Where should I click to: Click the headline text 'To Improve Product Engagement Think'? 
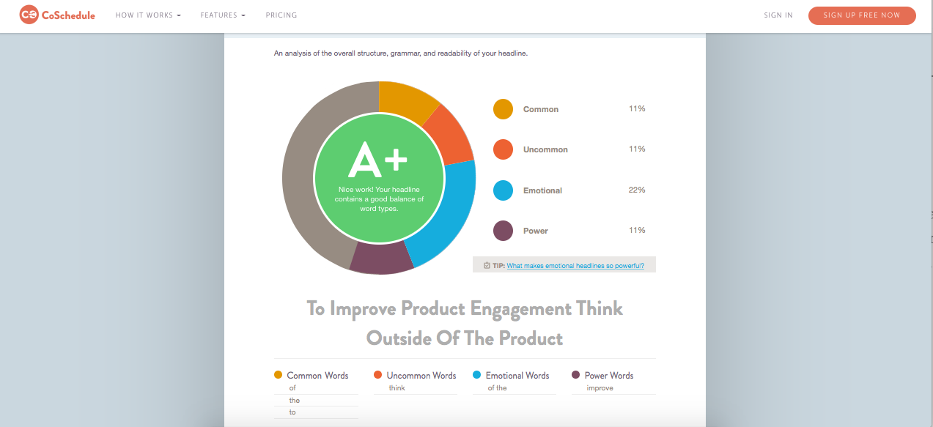coord(465,308)
